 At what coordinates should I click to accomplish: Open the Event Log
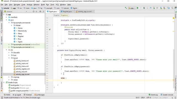point(153,95)
